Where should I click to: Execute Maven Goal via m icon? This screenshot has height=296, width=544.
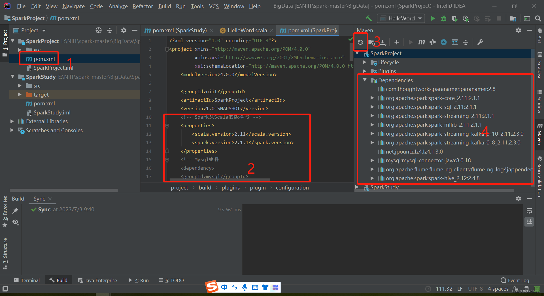422,42
